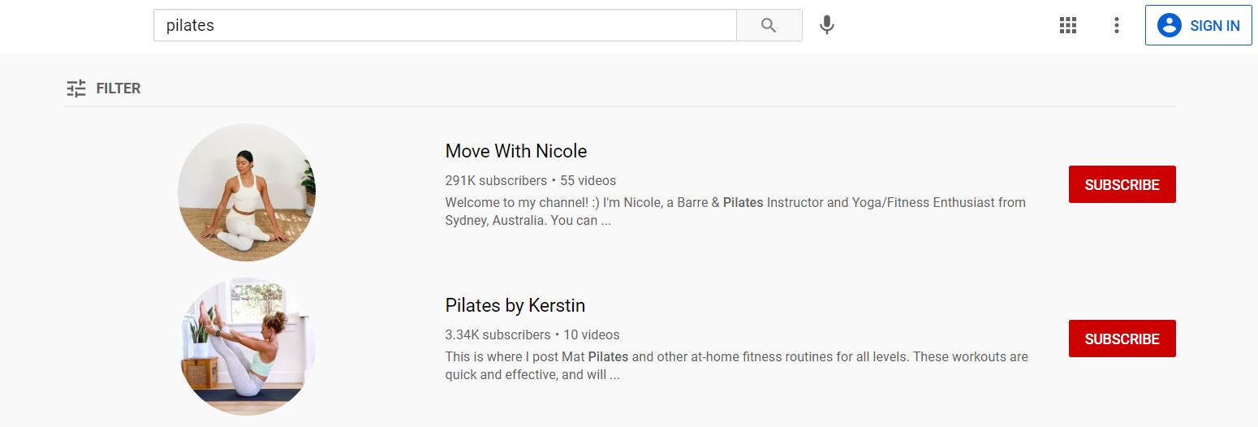The height and width of the screenshot is (427, 1258).
Task: Activate voice search microphone icon
Action: (x=827, y=25)
